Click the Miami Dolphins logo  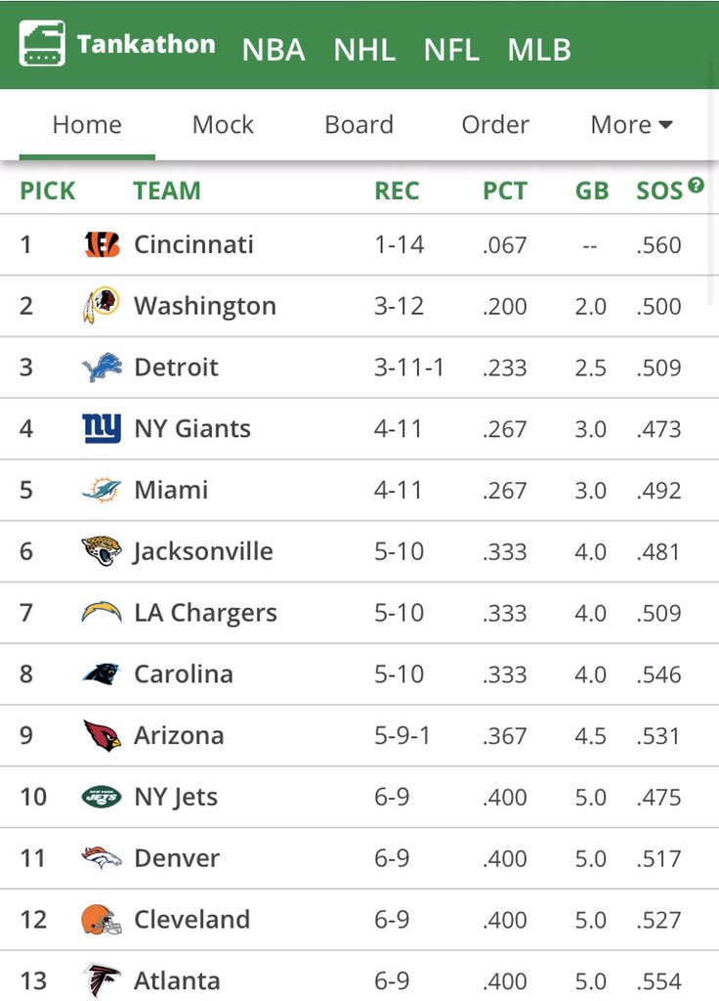[x=102, y=490]
